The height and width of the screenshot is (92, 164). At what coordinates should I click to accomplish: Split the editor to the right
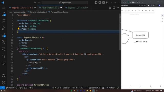pos(114,8)
